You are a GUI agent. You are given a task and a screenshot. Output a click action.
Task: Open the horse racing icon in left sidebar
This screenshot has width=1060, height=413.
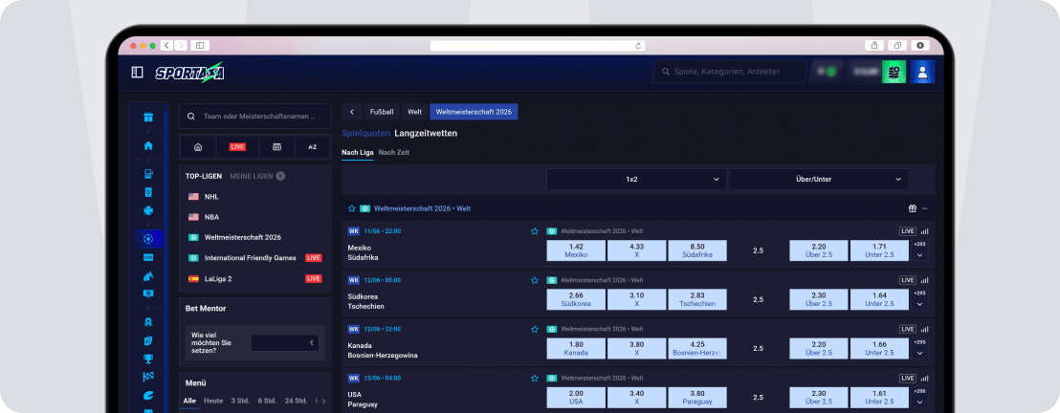148,275
